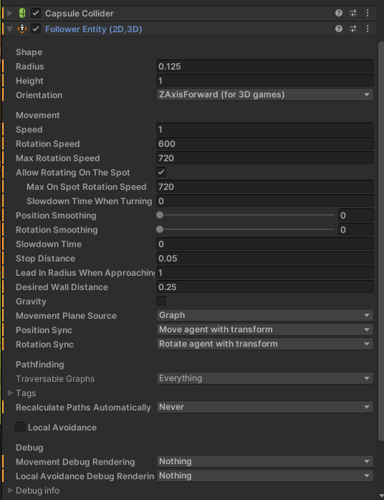This screenshot has width=384, height=500.
Task: Expand the Debug info foldout
Action: tap(11, 490)
